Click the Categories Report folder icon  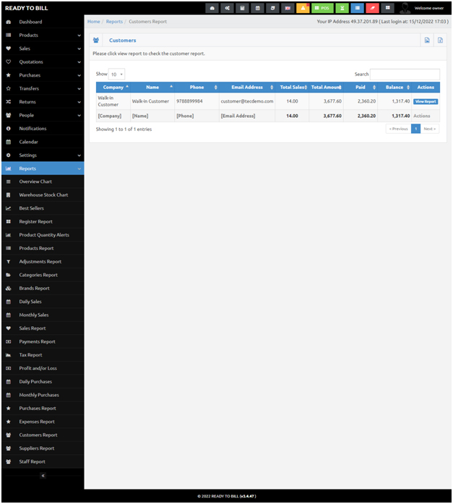pos(9,275)
